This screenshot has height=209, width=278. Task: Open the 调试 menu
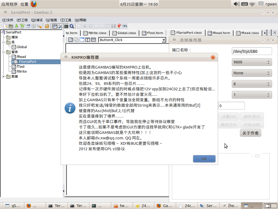coord(37,20)
